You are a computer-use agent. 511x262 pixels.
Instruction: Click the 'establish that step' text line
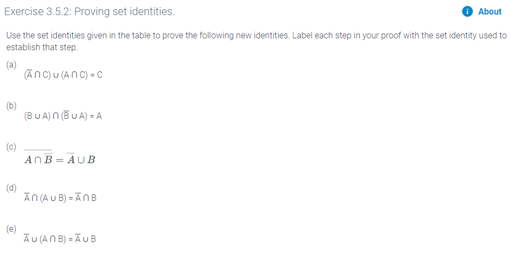pyautogui.click(x=42, y=47)
